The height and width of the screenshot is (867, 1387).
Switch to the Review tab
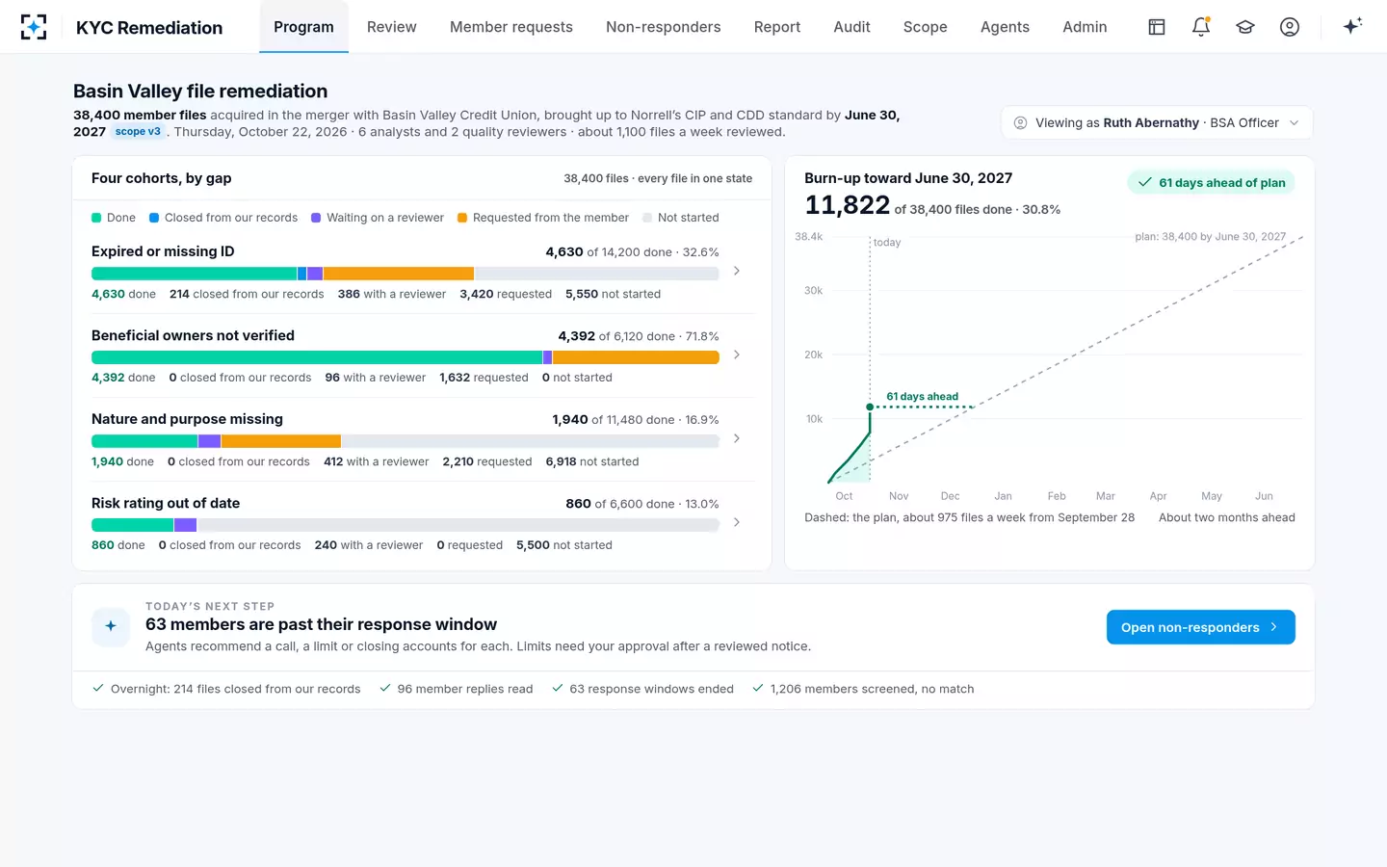392,27
